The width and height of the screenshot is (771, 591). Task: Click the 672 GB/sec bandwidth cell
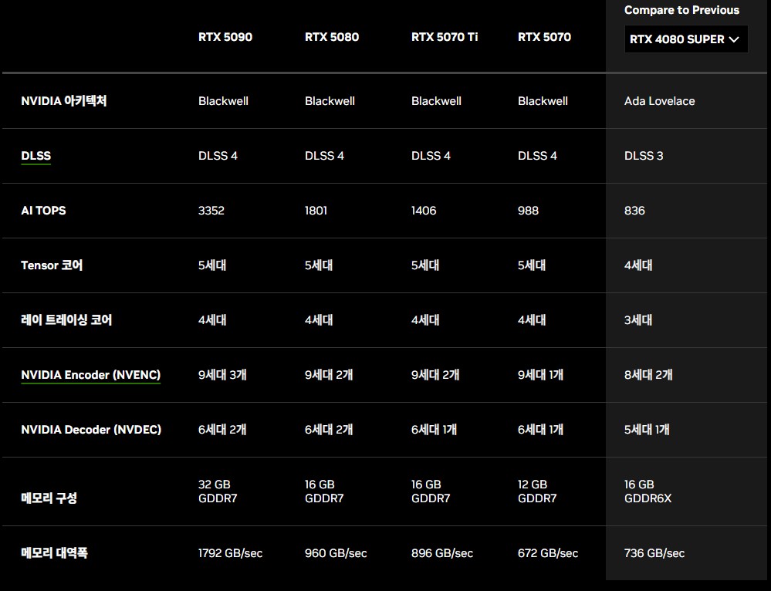548,553
